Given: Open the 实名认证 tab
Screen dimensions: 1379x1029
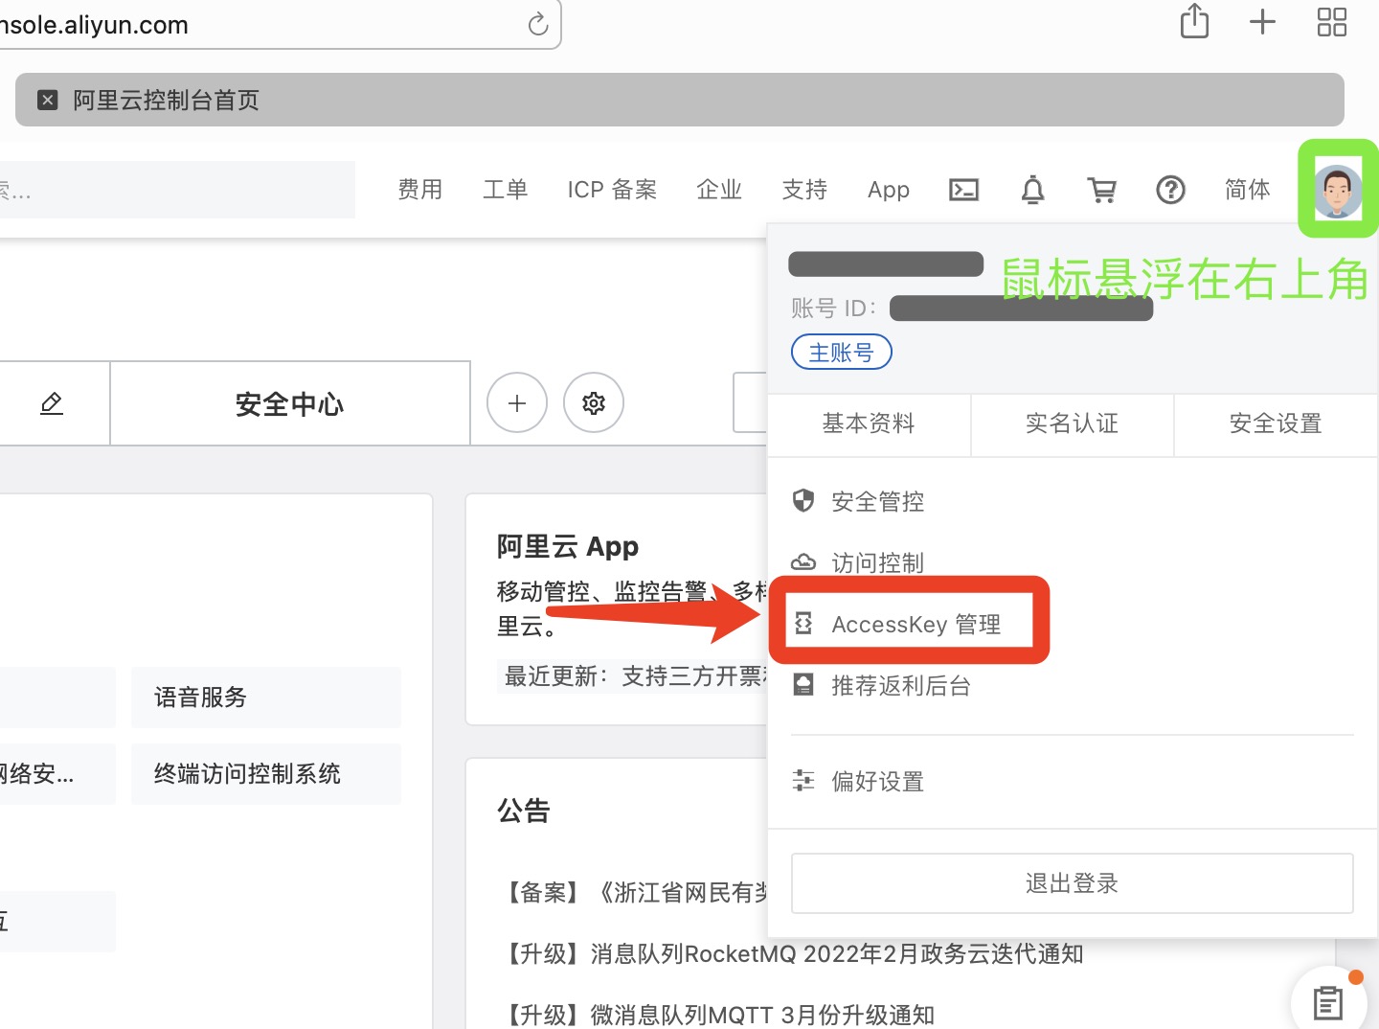Looking at the screenshot, I should (1072, 423).
